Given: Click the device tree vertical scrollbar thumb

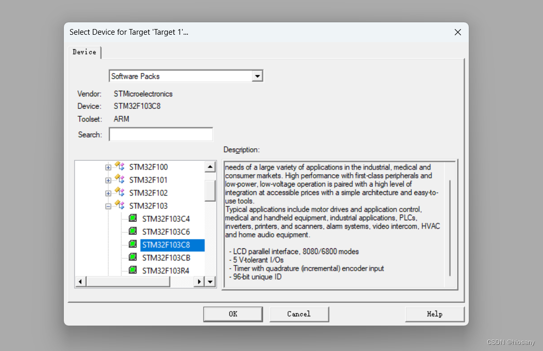Looking at the screenshot, I should point(210,191).
